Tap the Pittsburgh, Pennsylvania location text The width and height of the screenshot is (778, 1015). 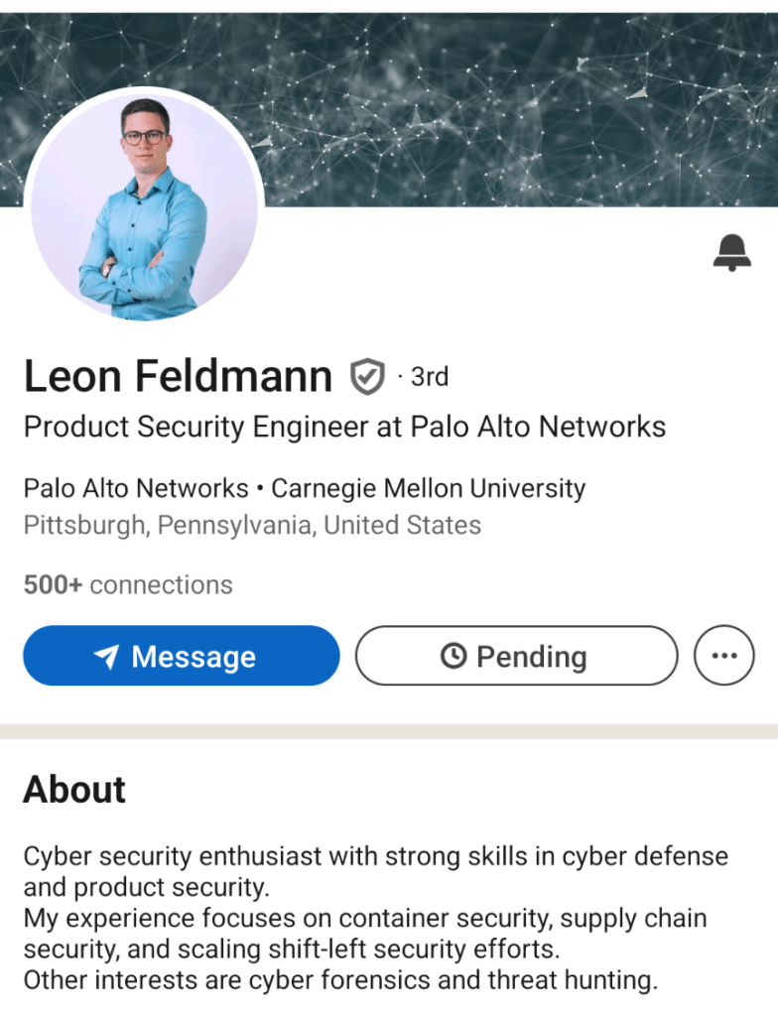click(x=252, y=525)
